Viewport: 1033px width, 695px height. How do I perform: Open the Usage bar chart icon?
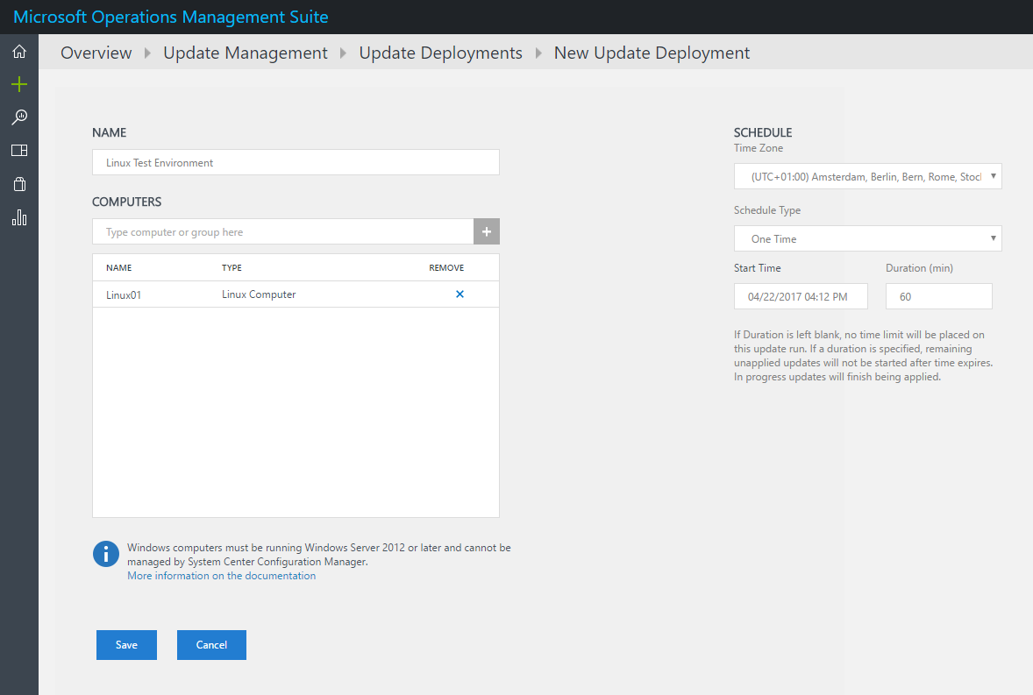pyautogui.click(x=19, y=218)
